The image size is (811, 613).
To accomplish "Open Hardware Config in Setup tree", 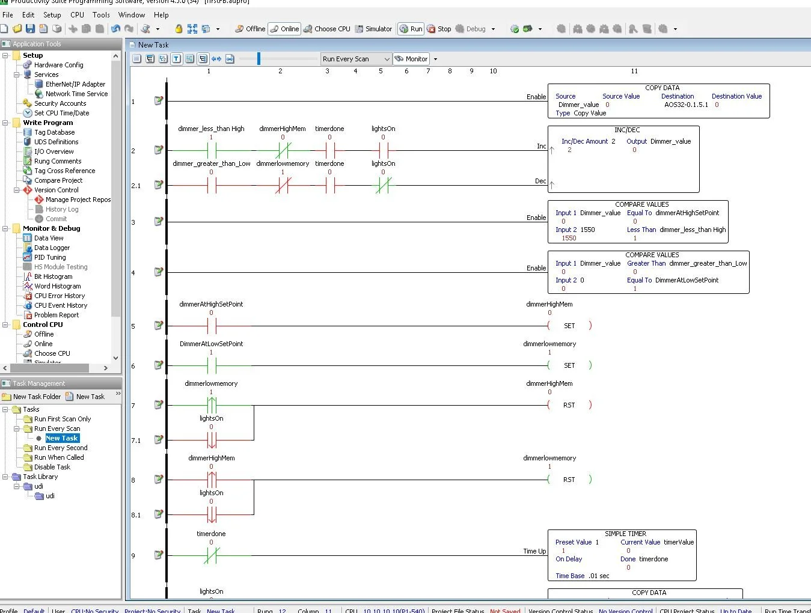I will pyautogui.click(x=58, y=65).
